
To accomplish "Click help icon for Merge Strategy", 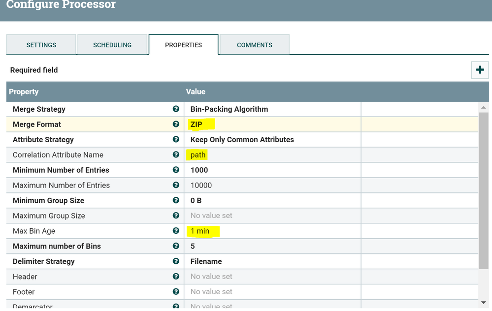I will [176, 109].
